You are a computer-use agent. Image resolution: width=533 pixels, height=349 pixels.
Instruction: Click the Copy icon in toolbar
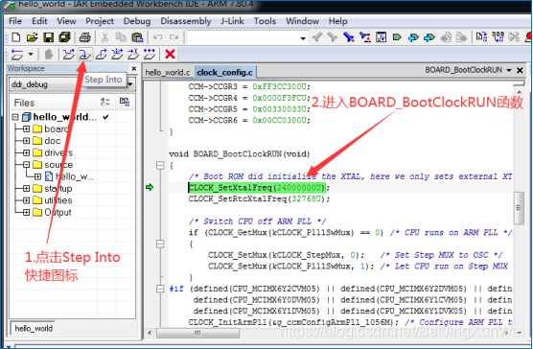(x=121, y=37)
